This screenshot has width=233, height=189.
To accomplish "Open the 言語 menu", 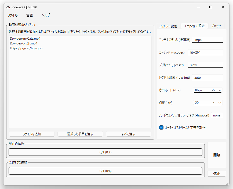I will click(30, 15).
